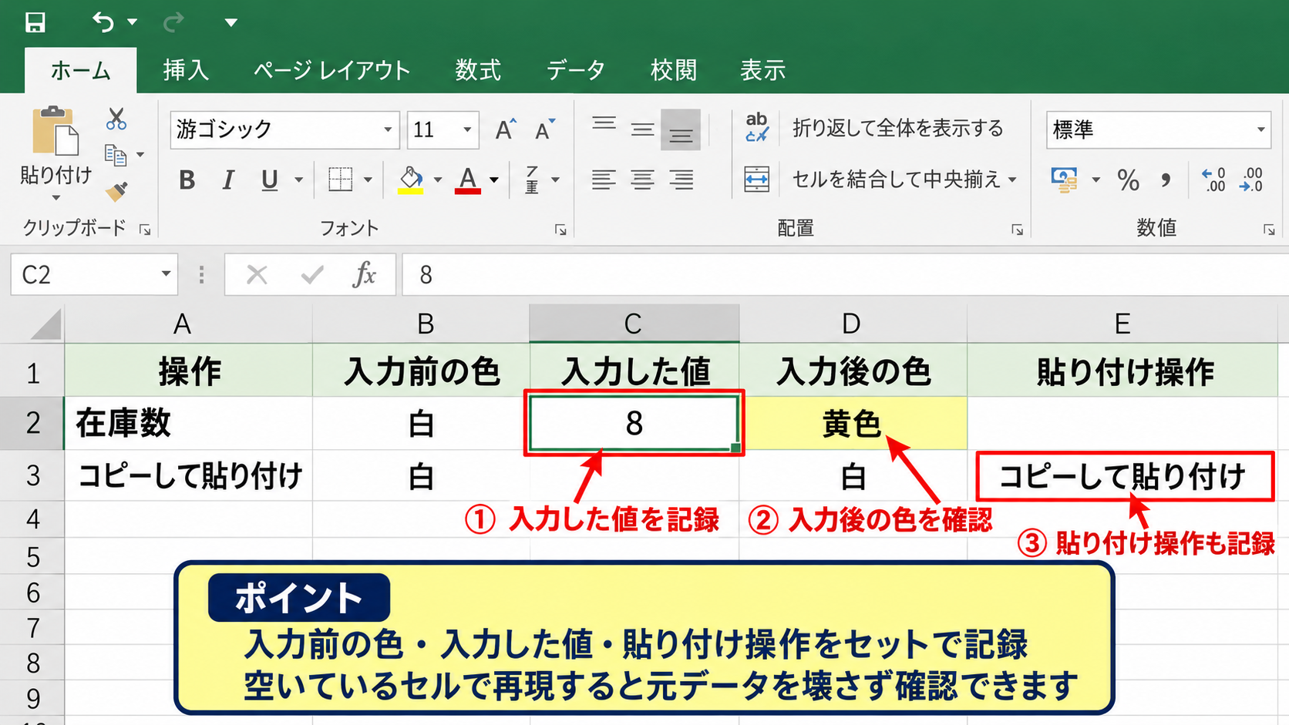Apply red font color A
Image resolution: width=1289 pixels, height=725 pixels.
point(468,180)
